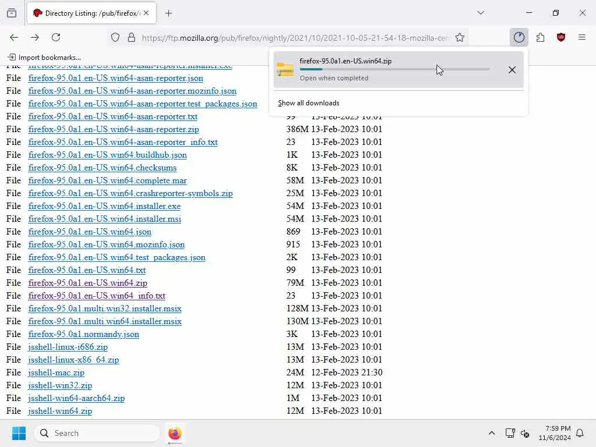Viewport: 596px width, 447px height.
Task: Open muted volume tray icon
Action: pos(525,433)
